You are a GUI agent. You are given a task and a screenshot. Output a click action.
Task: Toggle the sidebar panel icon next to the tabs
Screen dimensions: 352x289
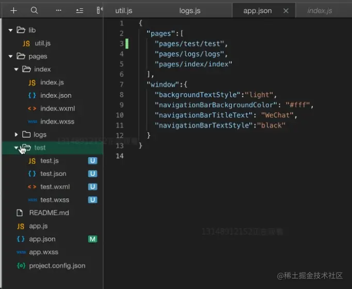click(x=100, y=10)
